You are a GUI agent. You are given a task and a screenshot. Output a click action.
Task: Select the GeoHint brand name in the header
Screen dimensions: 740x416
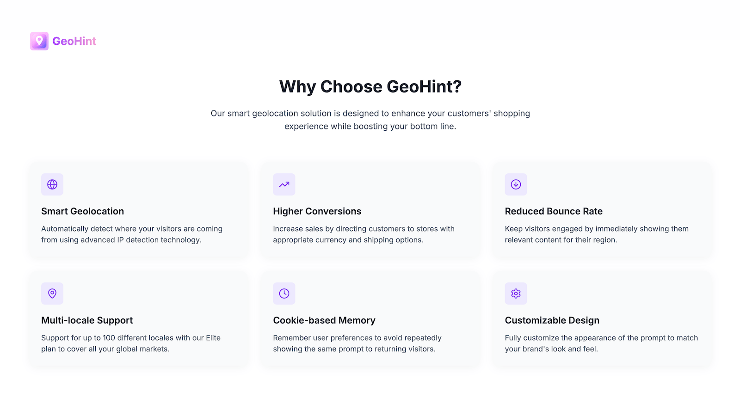pos(74,41)
